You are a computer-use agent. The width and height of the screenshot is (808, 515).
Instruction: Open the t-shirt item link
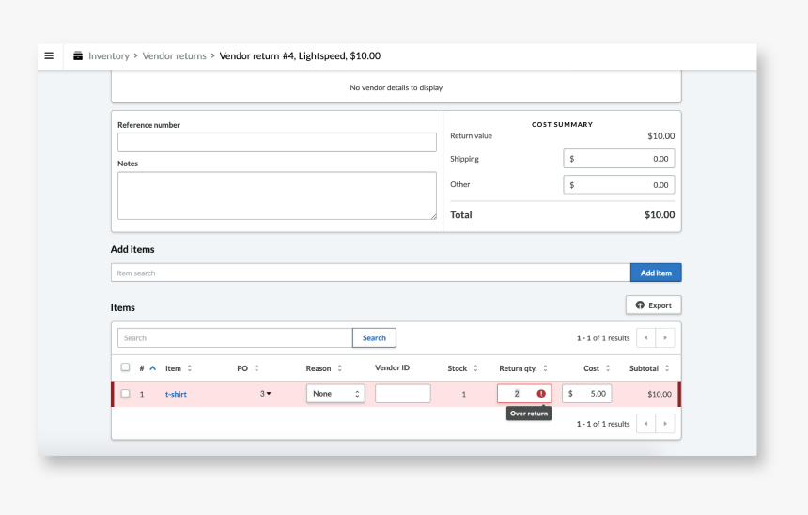pyautogui.click(x=176, y=394)
